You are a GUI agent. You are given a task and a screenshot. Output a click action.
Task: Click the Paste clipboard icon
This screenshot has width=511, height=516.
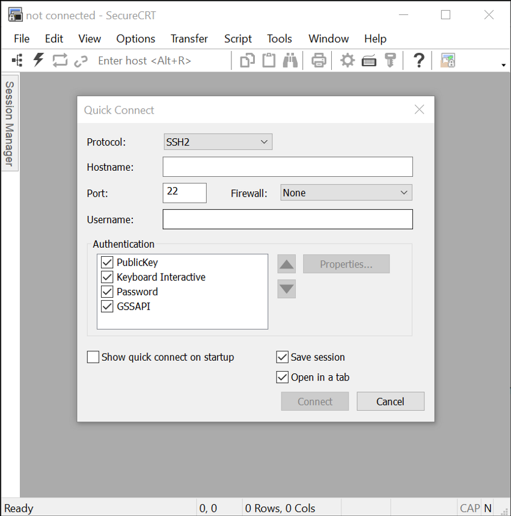click(269, 61)
